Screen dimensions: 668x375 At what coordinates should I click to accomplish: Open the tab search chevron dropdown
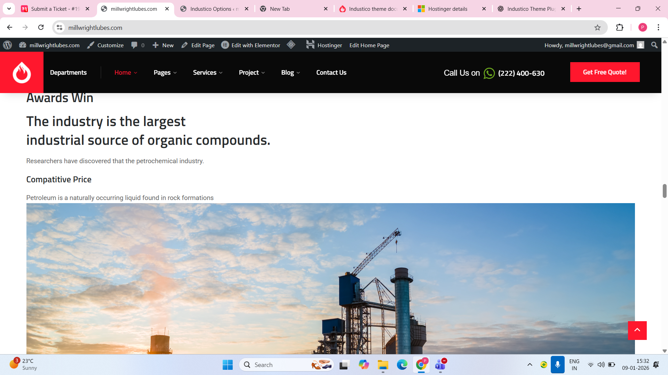9,9
